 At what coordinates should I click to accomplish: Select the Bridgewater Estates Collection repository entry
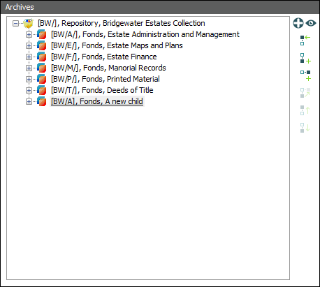[x=122, y=23]
